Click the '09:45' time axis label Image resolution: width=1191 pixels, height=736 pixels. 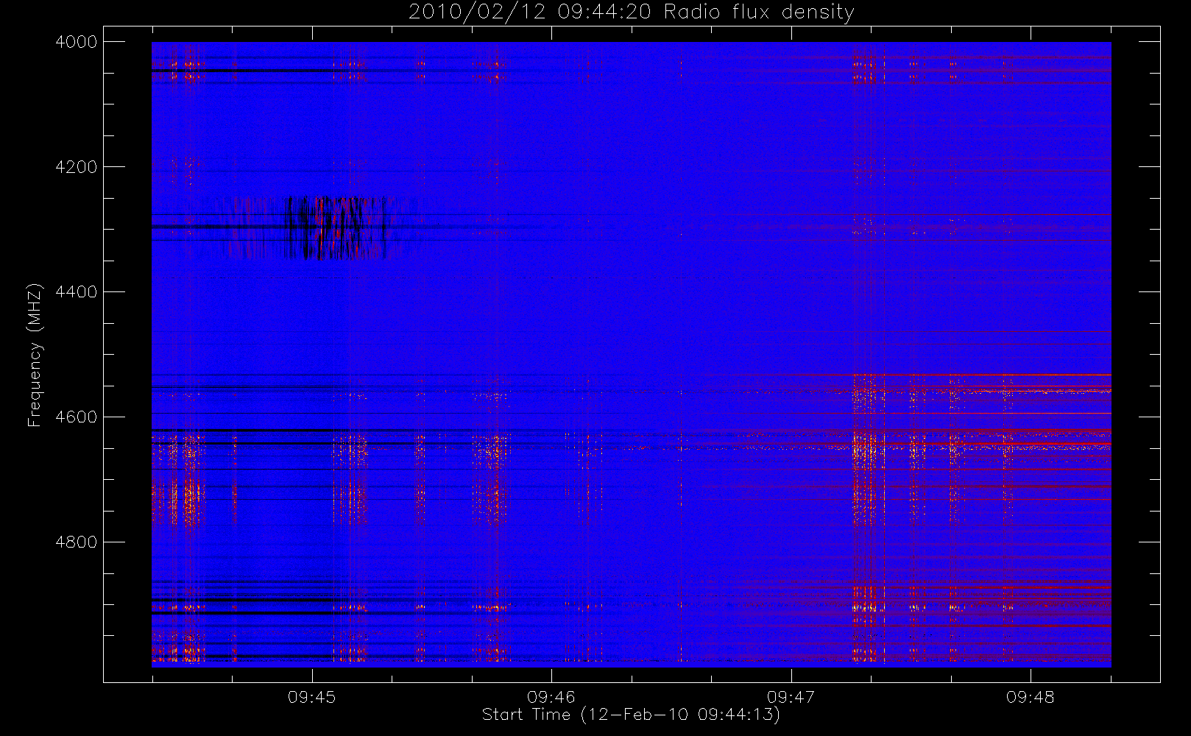[312, 697]
